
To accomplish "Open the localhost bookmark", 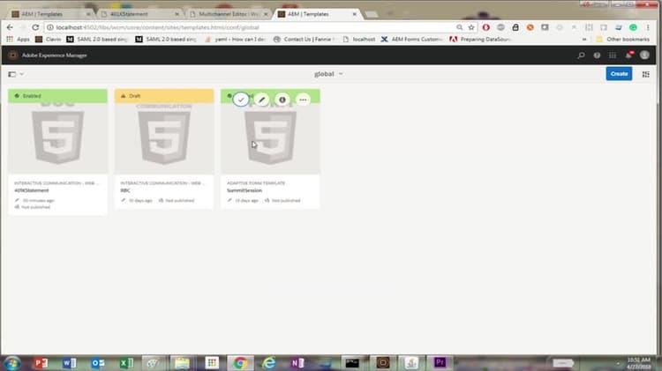I will click(x=359, y=39).
